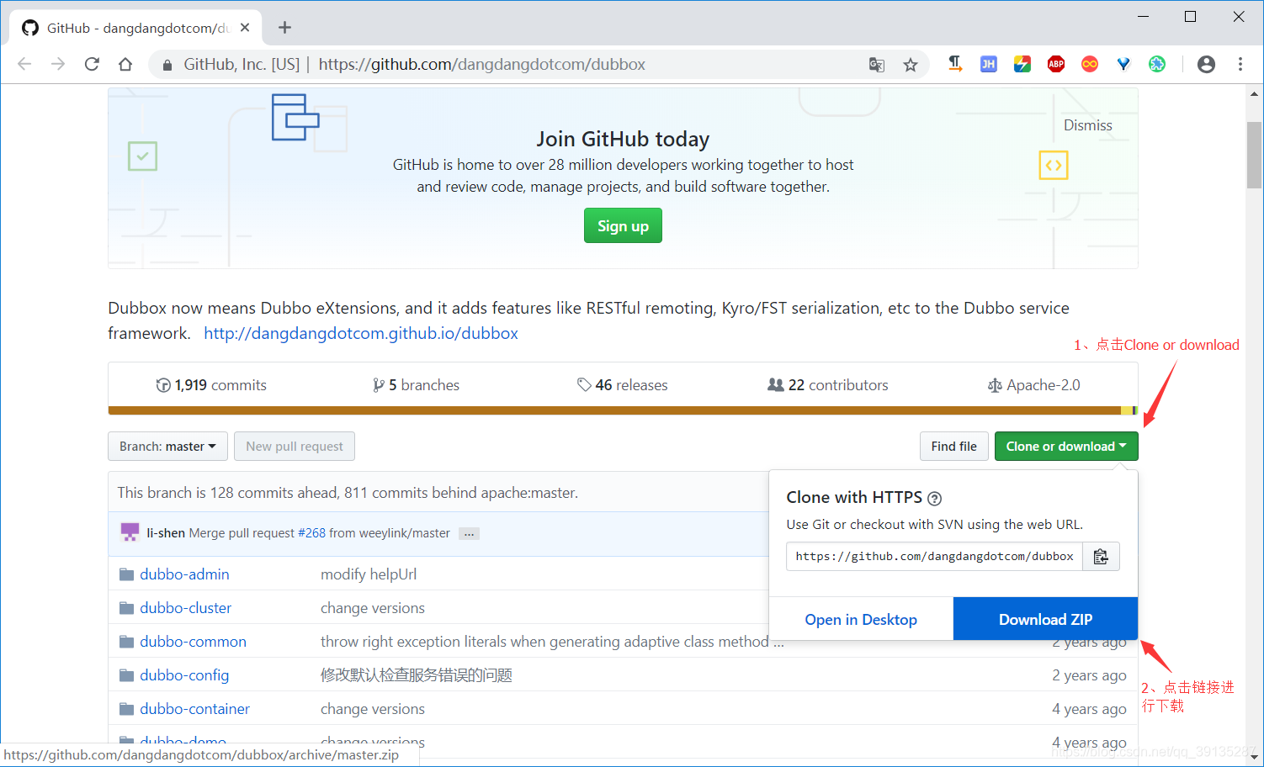The width and height of the screenshot is (1264, 767).
Task: Click the dubbo-cluster folder icon
Action: (x=126, y=608)
